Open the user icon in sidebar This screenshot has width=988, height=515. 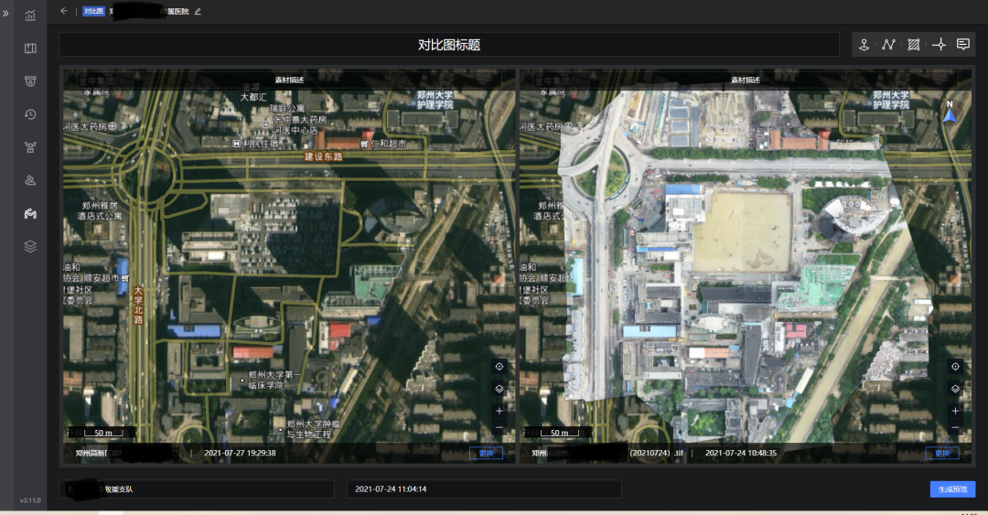(x=30, y=180)
